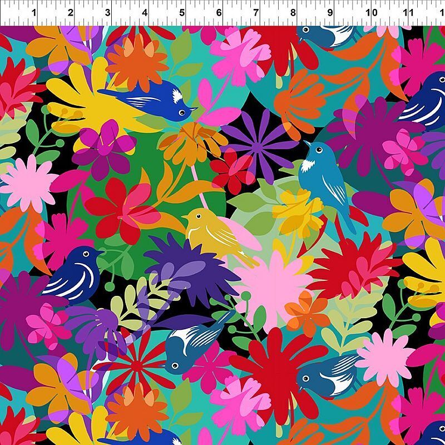The image size is (445, 445).
Task: Click the yellow flower beside the teal bird
Action: [298, 212]
